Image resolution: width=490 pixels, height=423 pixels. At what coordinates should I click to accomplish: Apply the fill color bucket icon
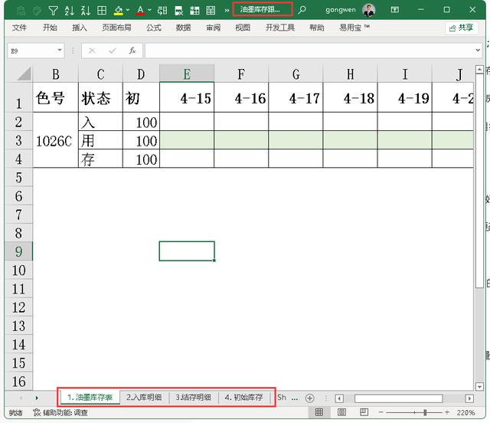click(x=118, y=11)
